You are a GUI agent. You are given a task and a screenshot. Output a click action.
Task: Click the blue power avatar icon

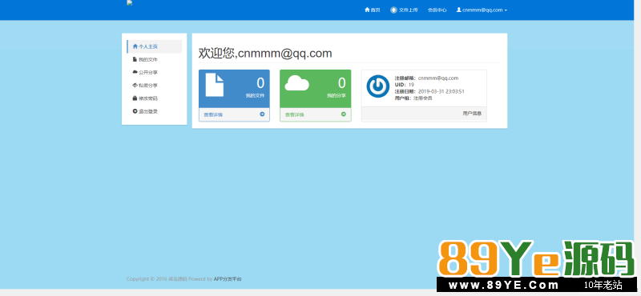point(377,86)
